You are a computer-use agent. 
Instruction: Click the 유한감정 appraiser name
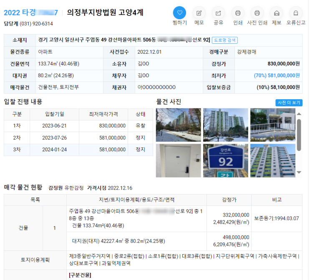tap(74, 188)
